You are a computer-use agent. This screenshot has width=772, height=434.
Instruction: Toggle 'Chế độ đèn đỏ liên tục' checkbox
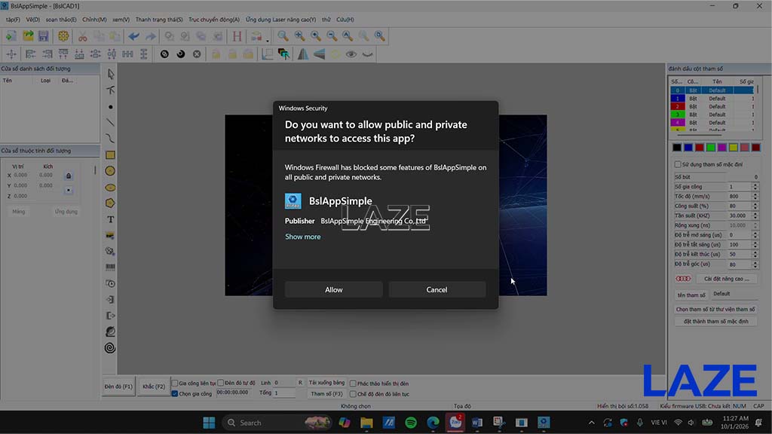click(x=353, y=394)
